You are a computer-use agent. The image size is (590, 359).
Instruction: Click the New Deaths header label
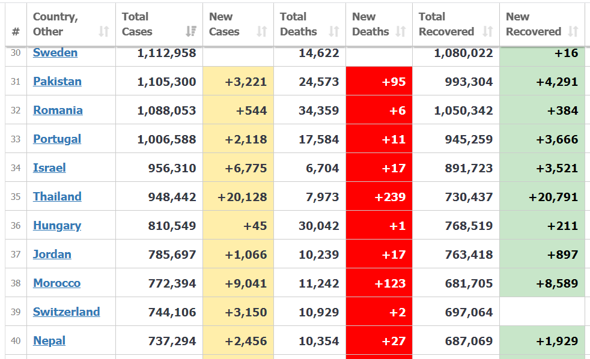click(x=370, y=24)
